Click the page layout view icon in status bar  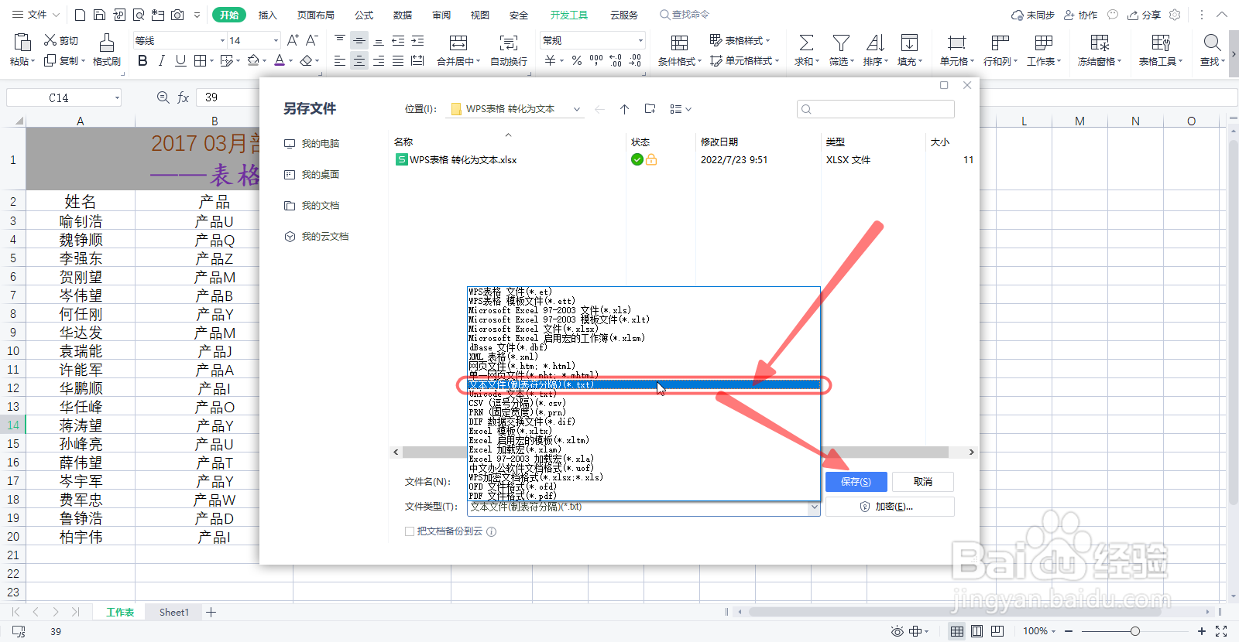(977, 631)
